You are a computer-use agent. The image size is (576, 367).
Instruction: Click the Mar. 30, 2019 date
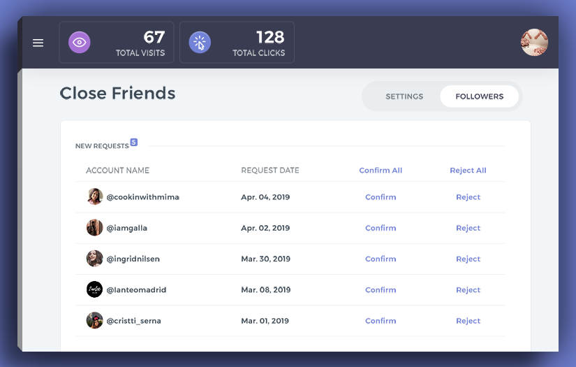(265, 259)
